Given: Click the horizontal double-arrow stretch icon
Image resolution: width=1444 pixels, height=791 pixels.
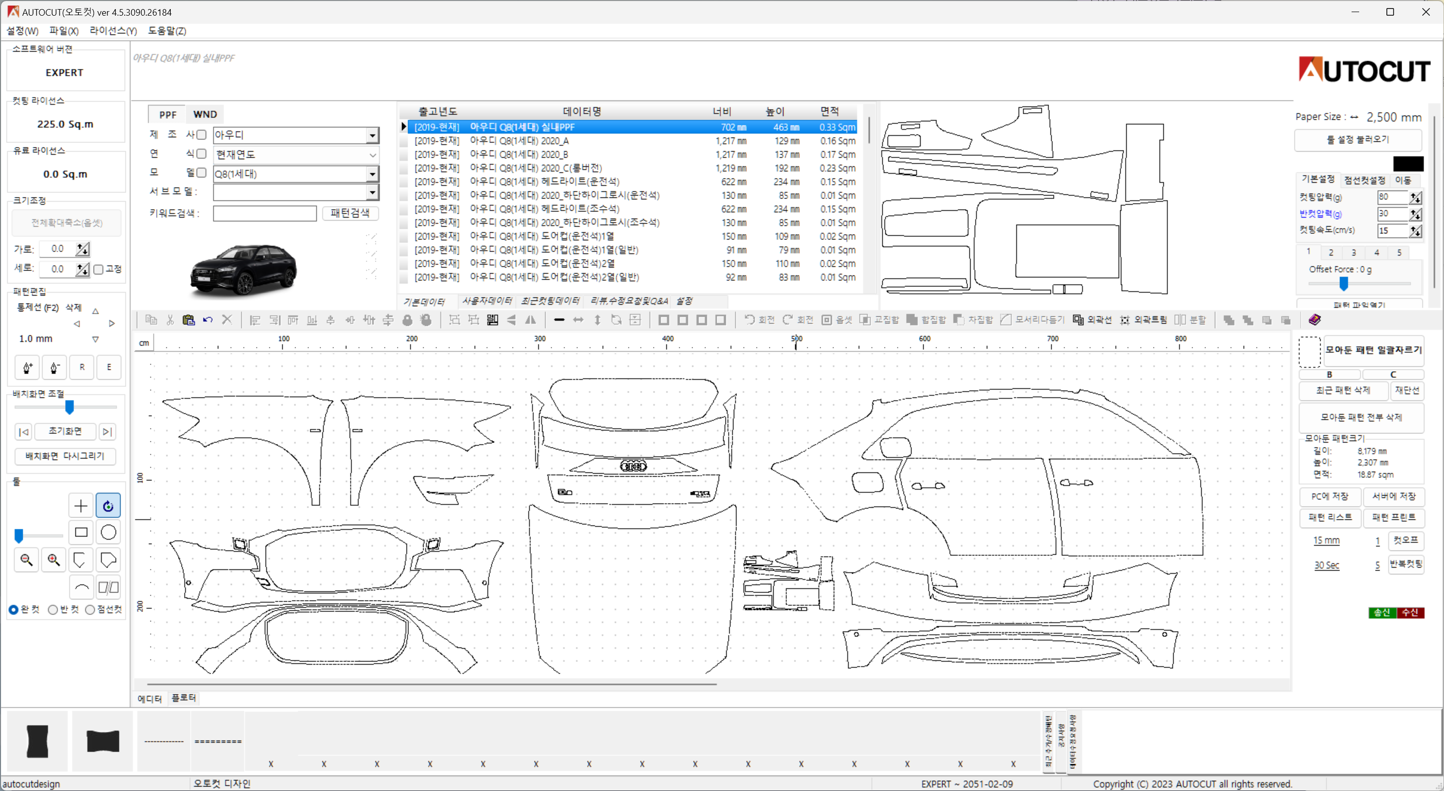Looking at the screenshot, I should coord(578,320).
